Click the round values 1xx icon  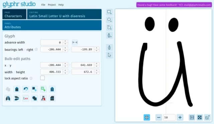tap(26, 98)
